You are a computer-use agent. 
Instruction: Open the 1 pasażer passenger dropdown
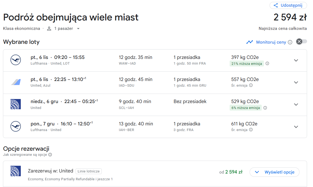(x=63, y=29)
